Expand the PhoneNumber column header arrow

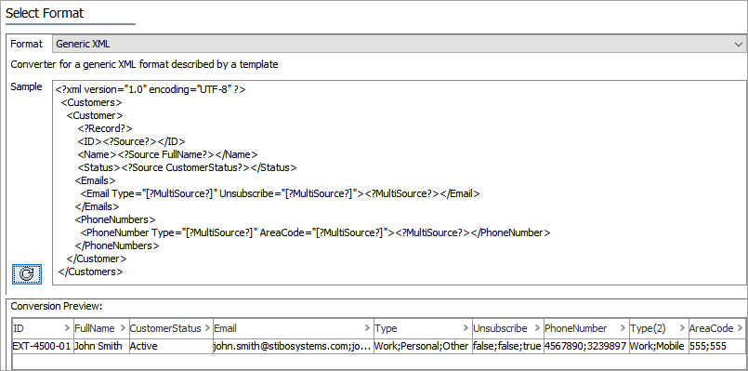pos(623,328)
